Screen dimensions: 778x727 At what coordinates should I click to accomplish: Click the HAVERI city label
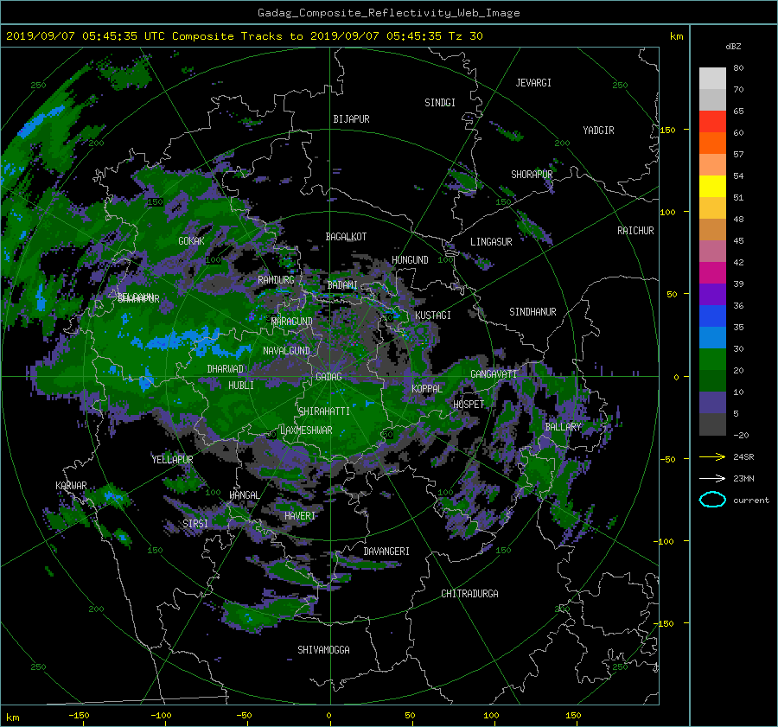pyautogui.click(x=300, y=516)
